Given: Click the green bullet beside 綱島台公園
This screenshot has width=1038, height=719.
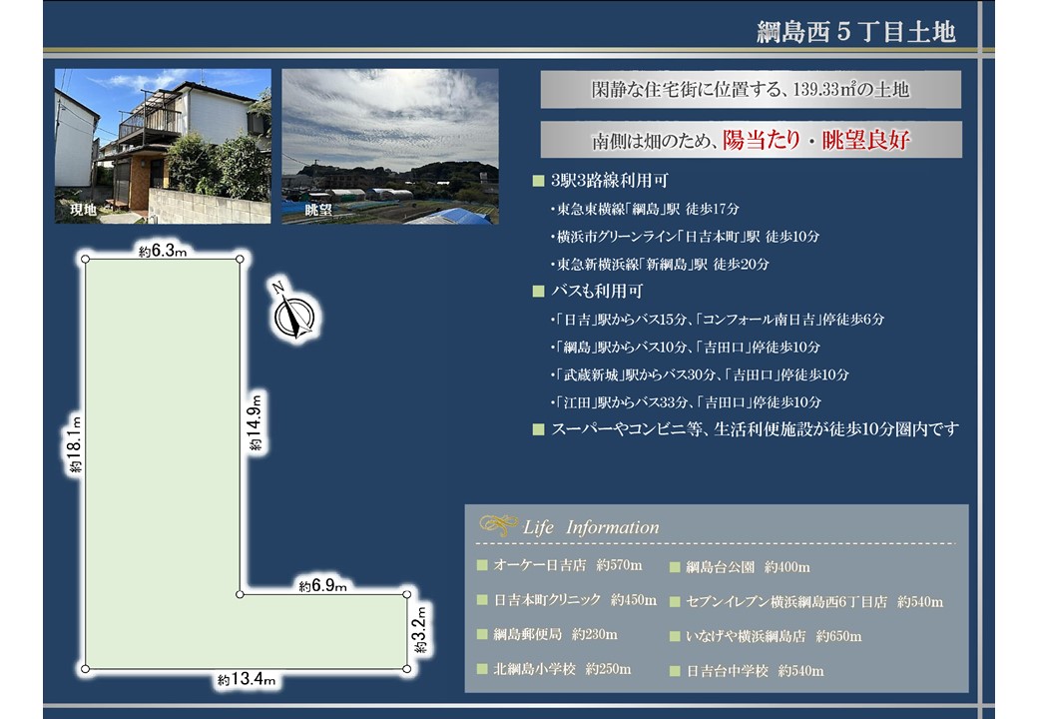Looking at the screenshot, I should pyautogui.click(x=676, y=566).
